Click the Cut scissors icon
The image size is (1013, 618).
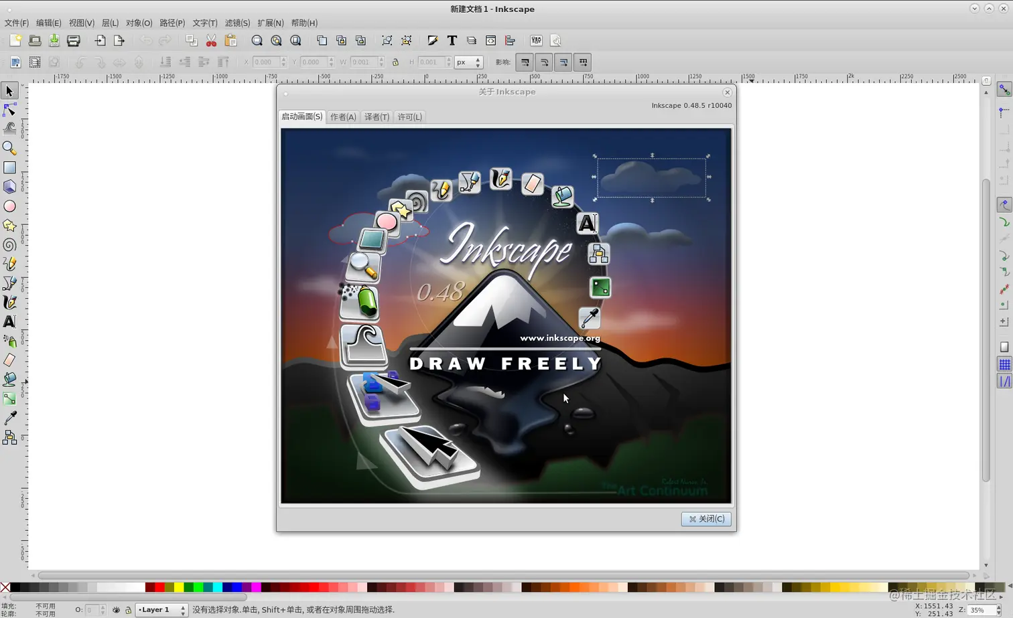point(211,41)
